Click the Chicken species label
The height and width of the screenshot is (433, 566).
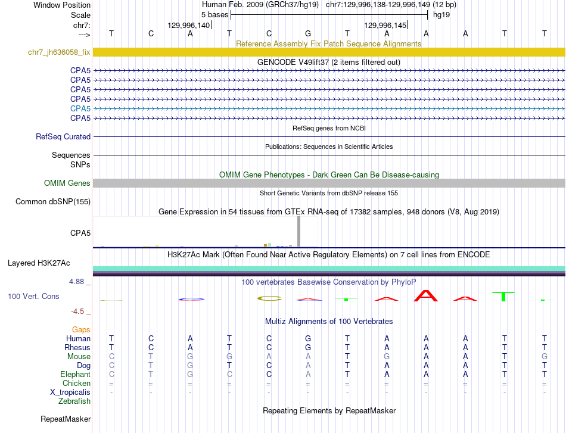[x=76, y=383]
